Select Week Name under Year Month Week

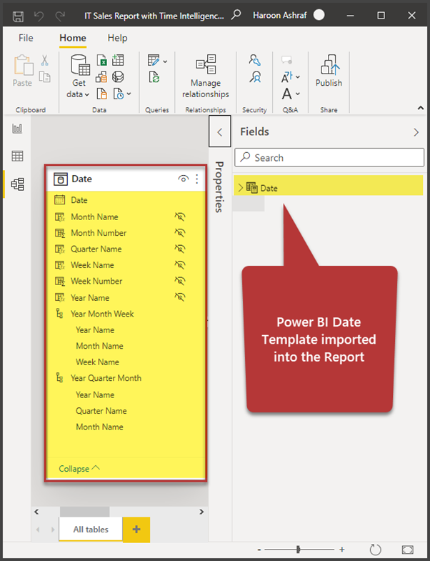click(97, 362)
